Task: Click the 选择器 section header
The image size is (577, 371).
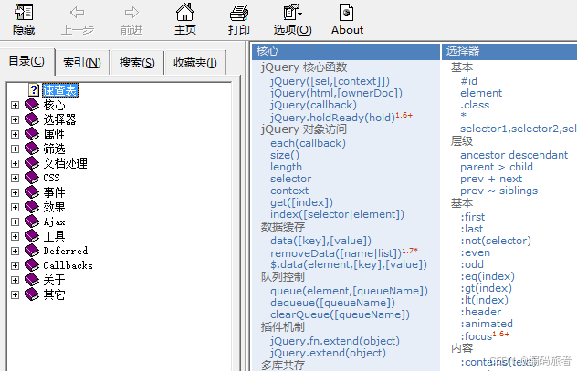Action: click(x=509, y=51)
